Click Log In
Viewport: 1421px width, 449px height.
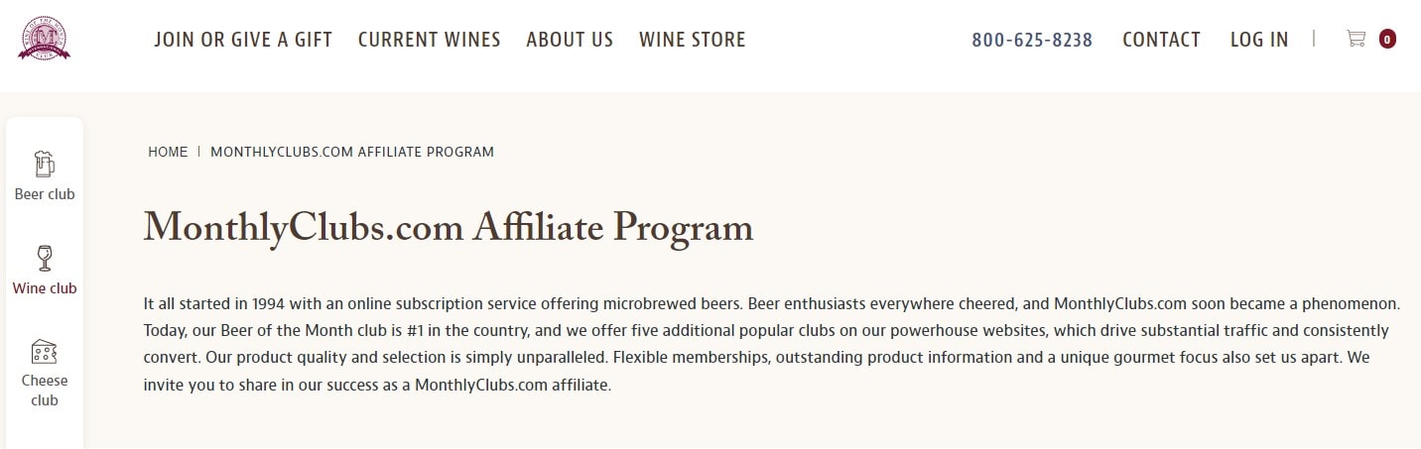pos(1259,40)
